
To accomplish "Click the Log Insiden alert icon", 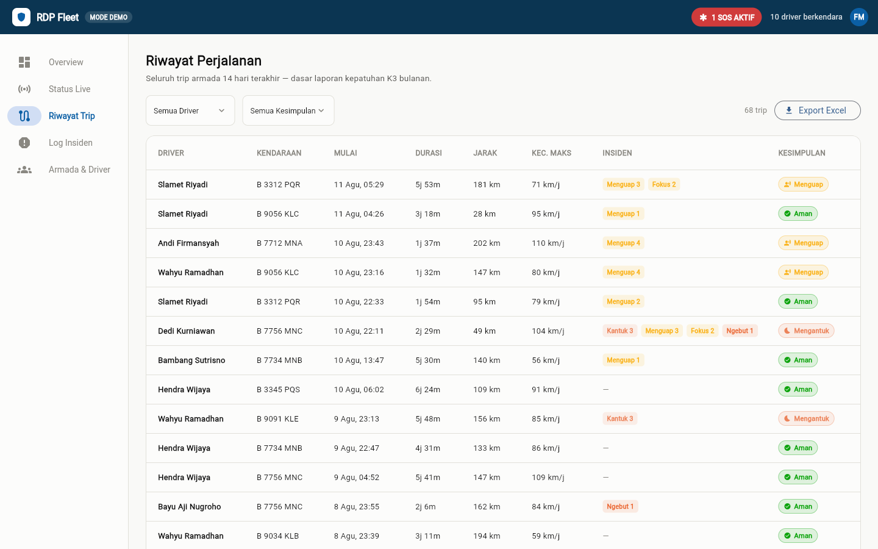I will coord(24,143).
